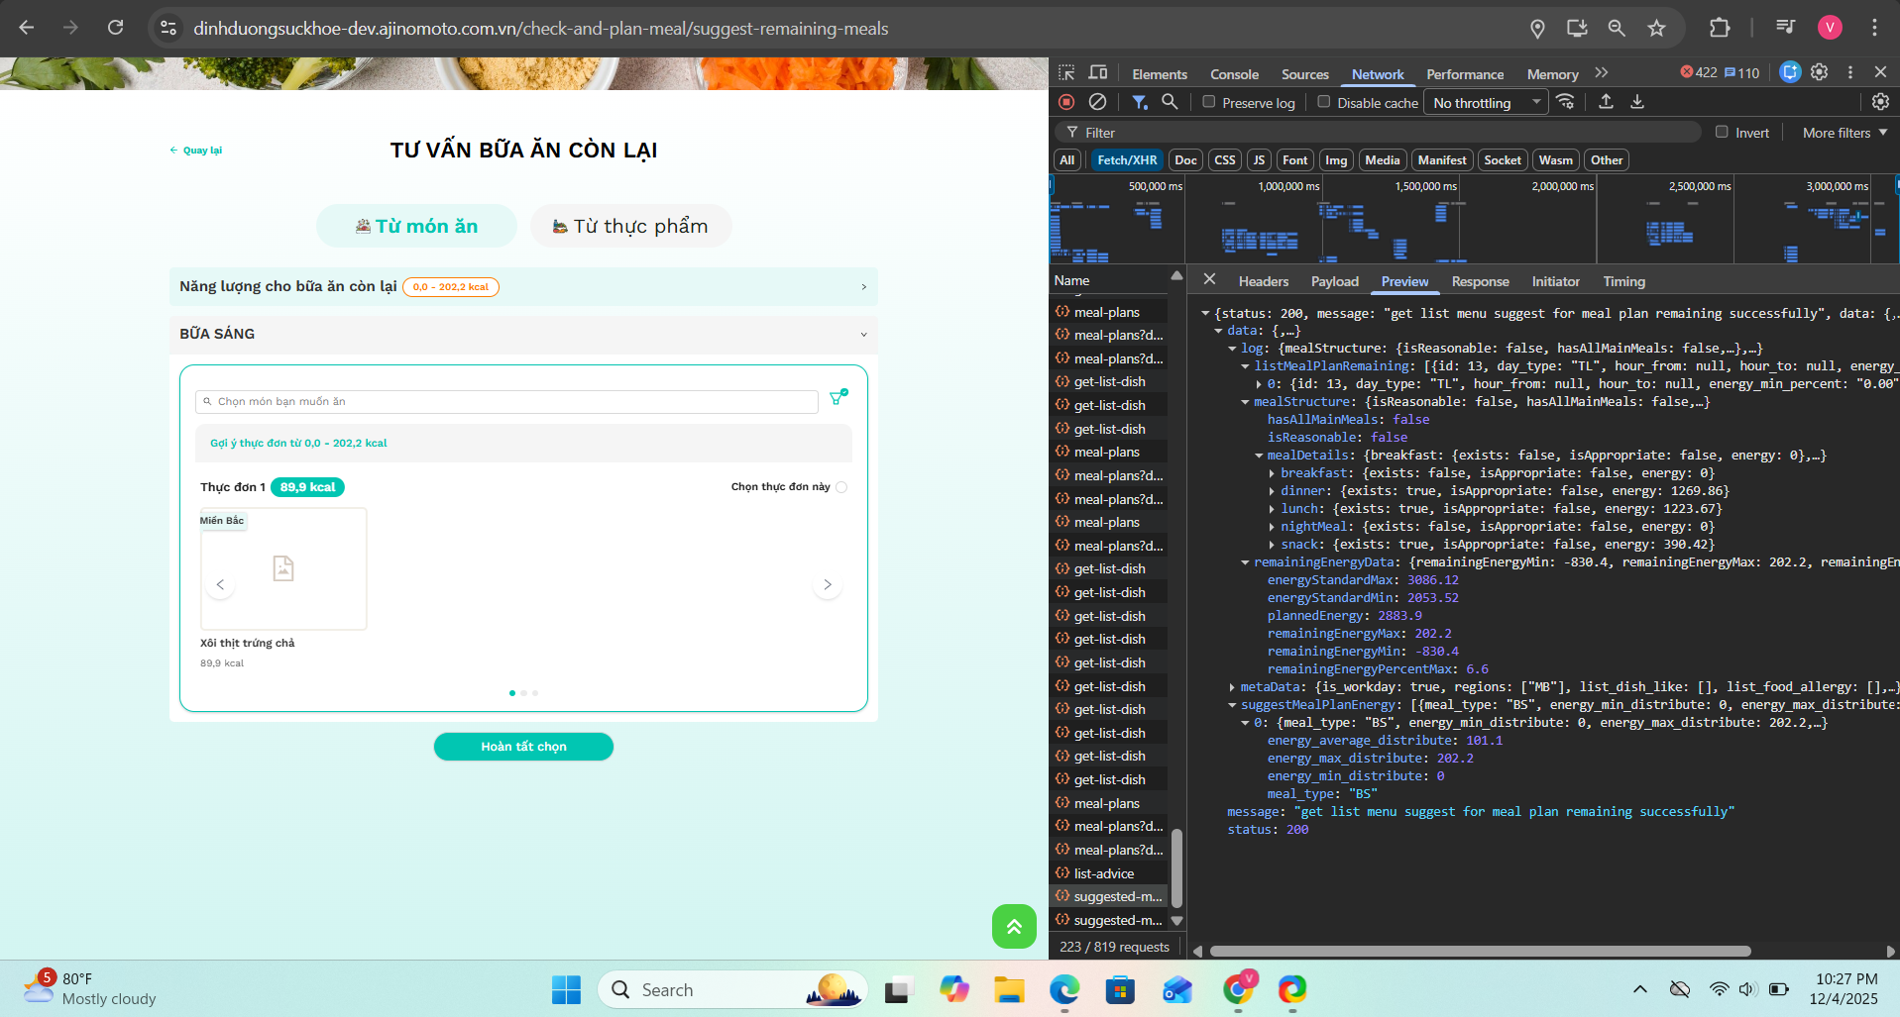Show previous menu with left carousel arrow
This screenshot has width=1900, height=1017.
[x=220, y=584]
